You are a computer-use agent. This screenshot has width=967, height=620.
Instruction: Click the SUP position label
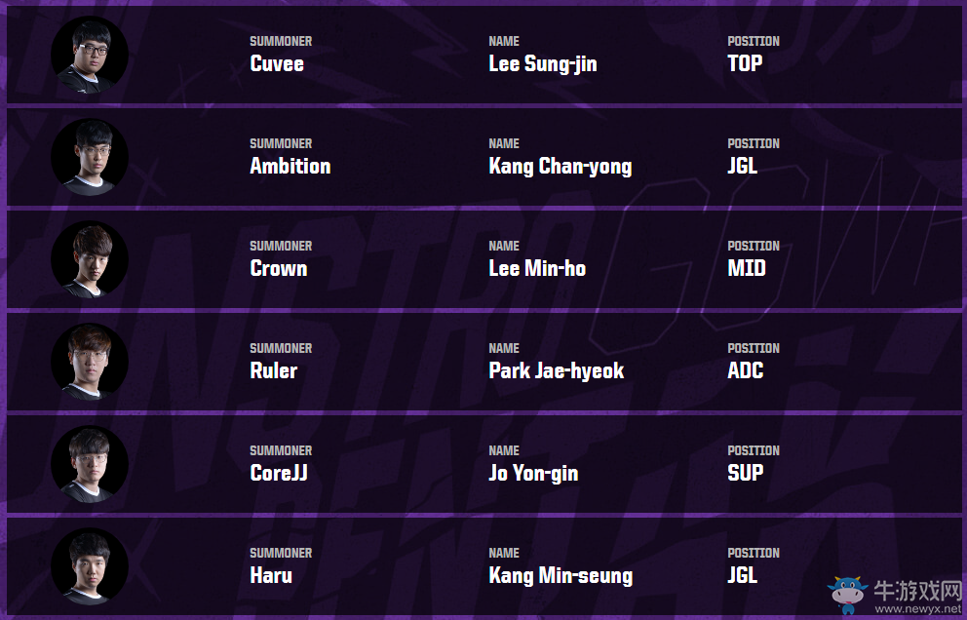point(745,474)
